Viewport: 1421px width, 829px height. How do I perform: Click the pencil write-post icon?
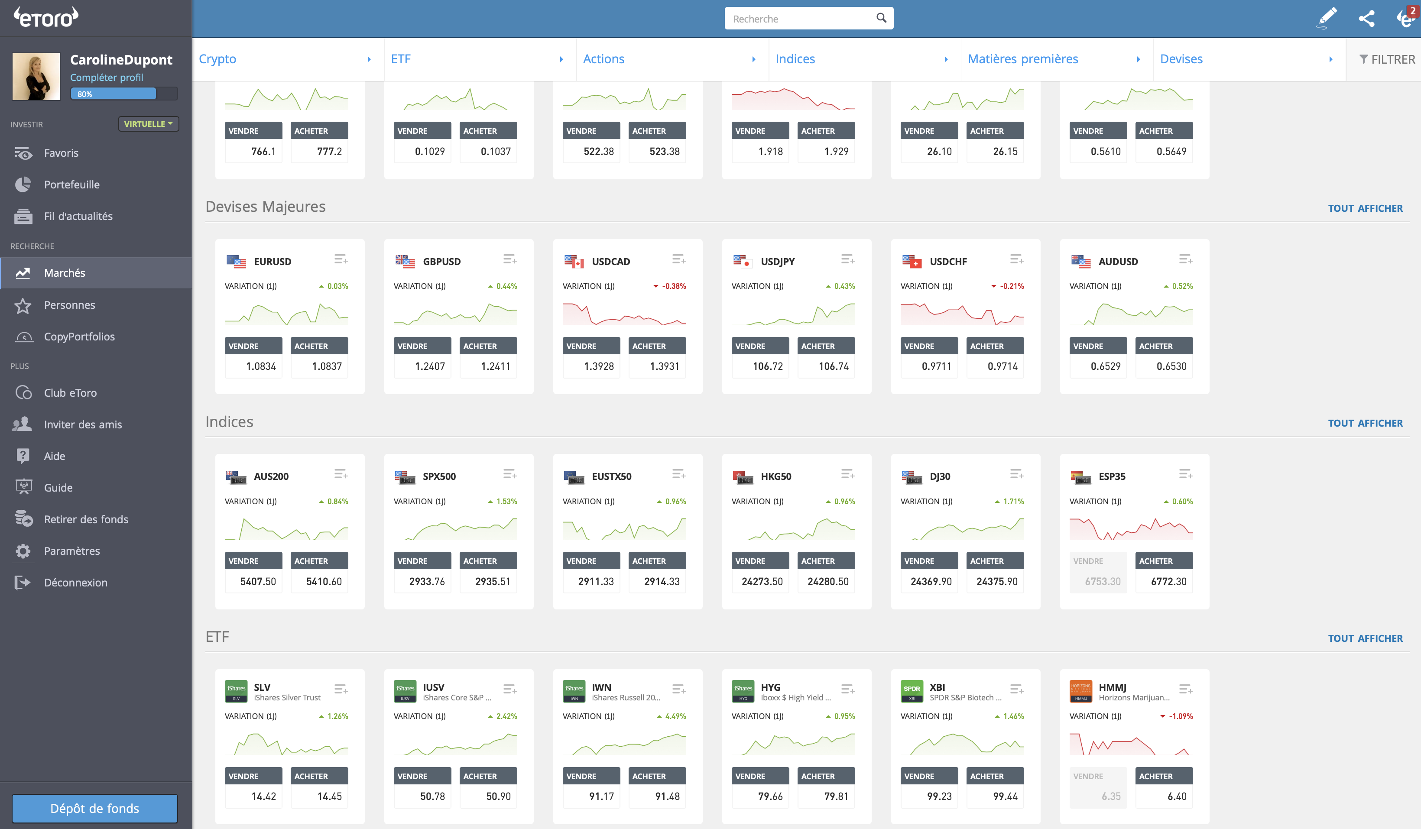(1327, 18)
